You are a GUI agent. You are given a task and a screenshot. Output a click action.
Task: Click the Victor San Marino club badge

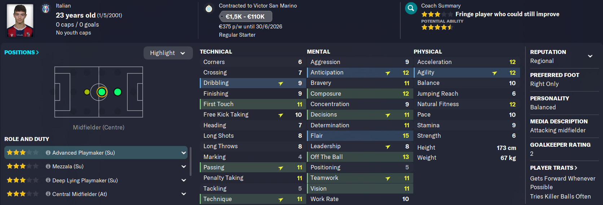pos(209,9)
